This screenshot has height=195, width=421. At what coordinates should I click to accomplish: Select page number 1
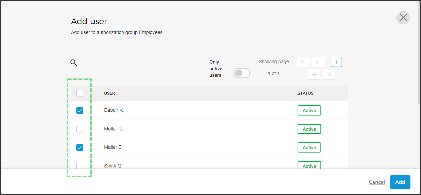[x=336, y=62]
